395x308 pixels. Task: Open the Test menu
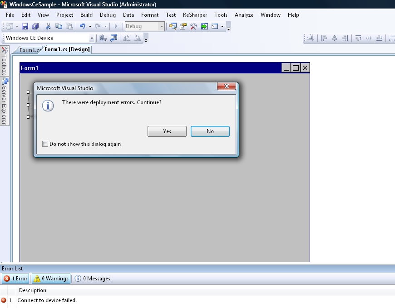[x=171, y=15]
